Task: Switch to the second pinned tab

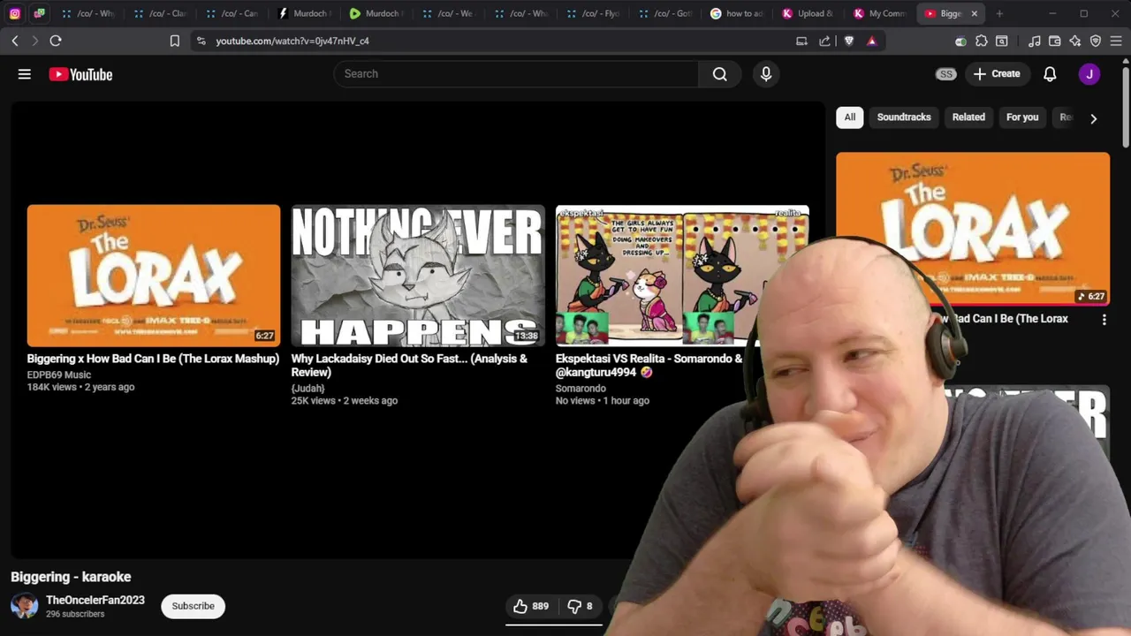Action: click(40, 13)
